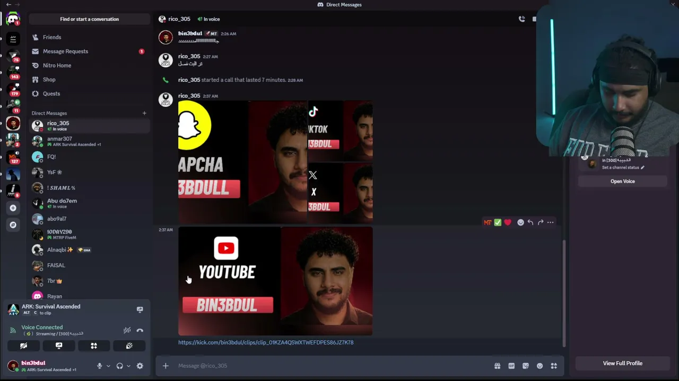Toggle microphone mute
Image resolution: width=679 pixels, height=381 pixels.
point(99,366)
